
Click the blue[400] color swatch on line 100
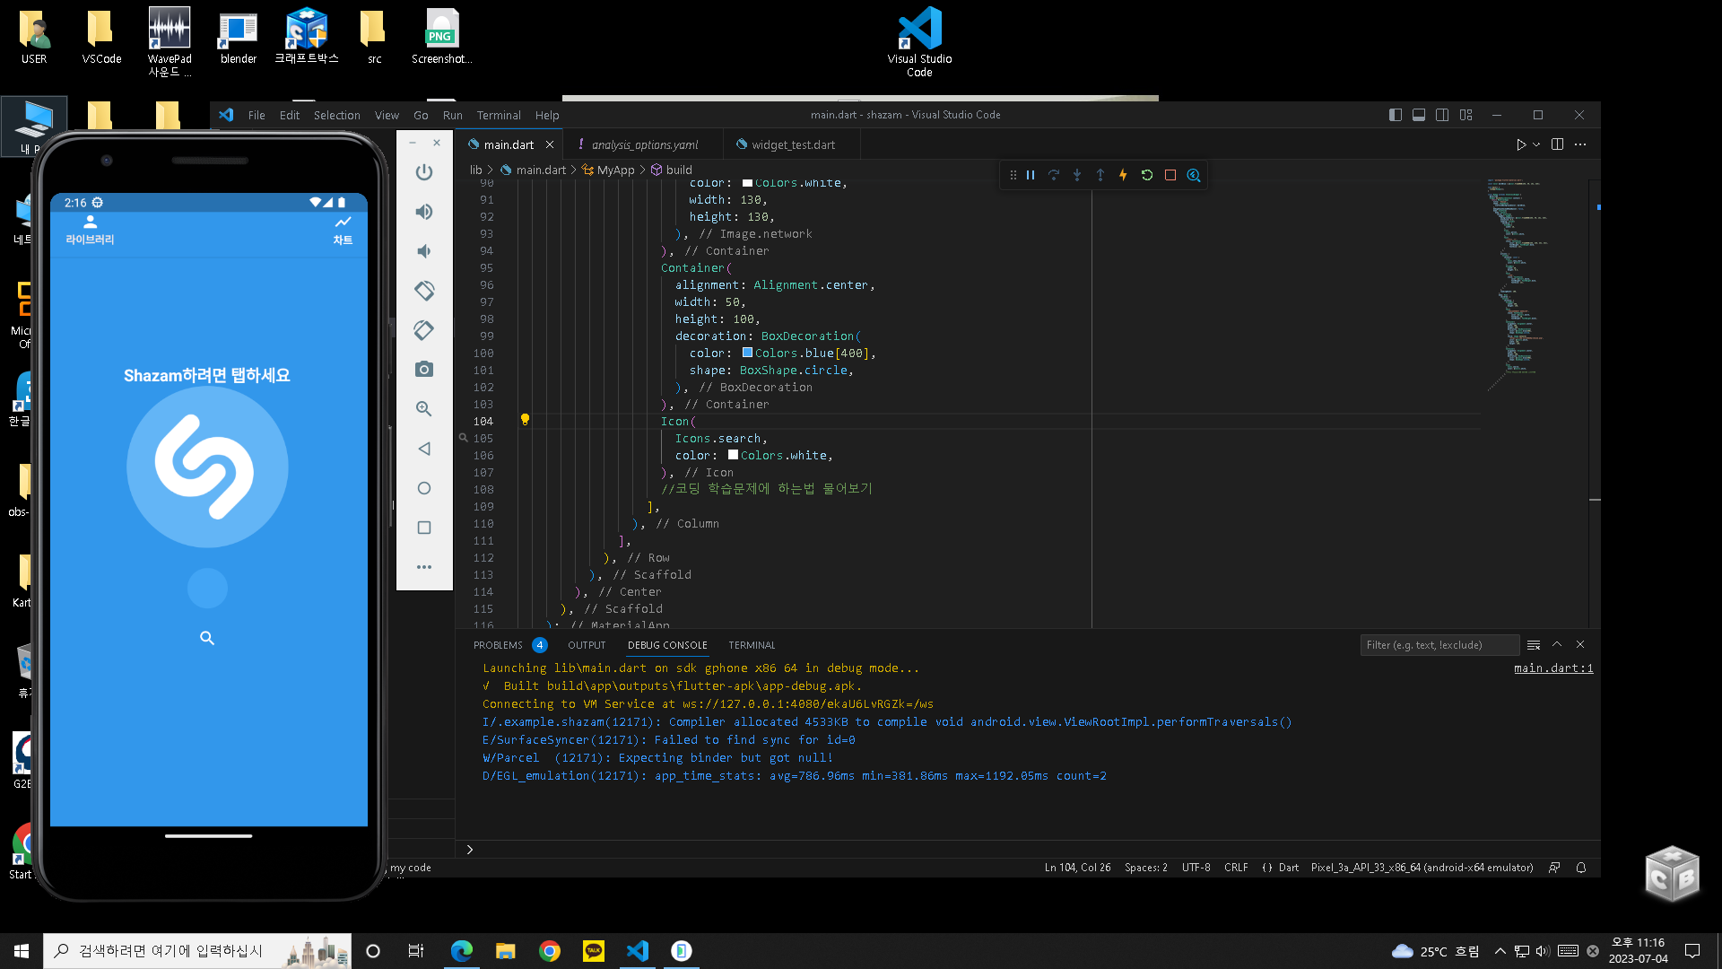pos(747,353)
